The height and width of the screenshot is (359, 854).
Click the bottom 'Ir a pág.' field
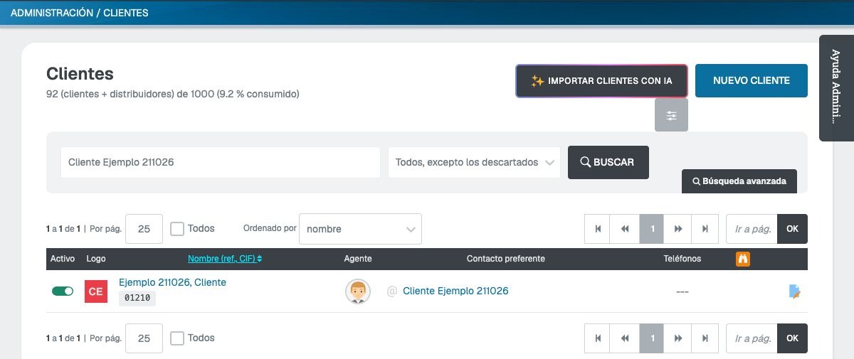752,338
